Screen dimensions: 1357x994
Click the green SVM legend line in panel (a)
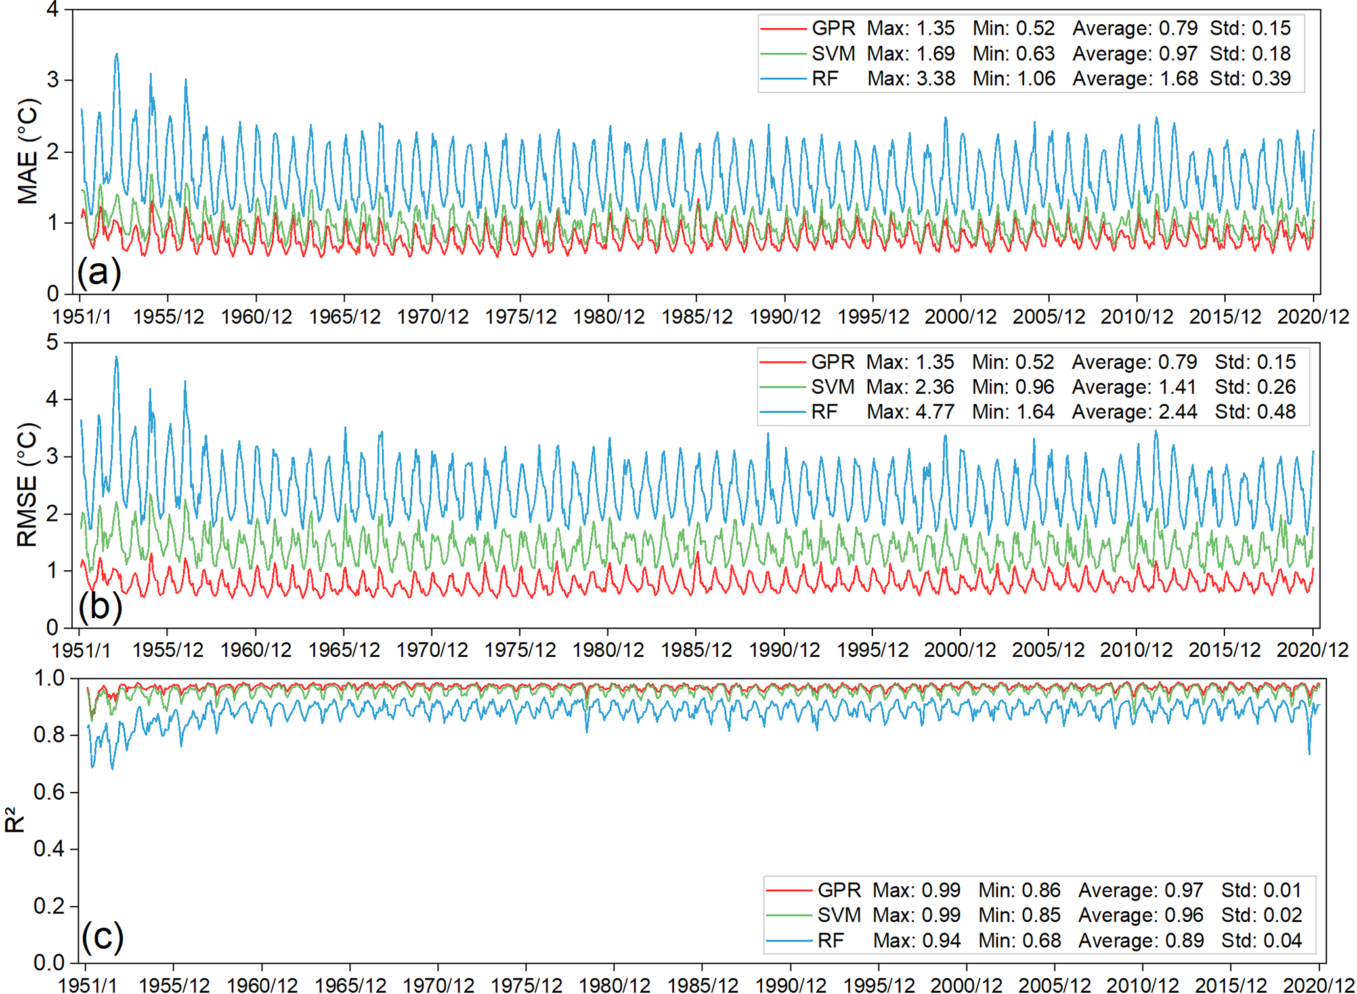click(783, 54)
